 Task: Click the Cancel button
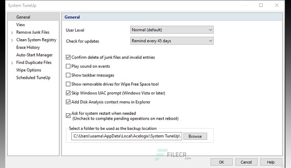point(246,162)
